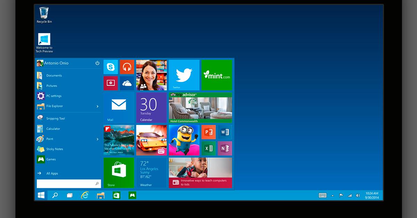Viewport: 417px width, 218px height.
Task: Open the Mail tile
Action: pyautogui.click(x=119, y=108)
